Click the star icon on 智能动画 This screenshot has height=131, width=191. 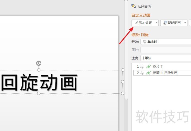pos(165,23)
